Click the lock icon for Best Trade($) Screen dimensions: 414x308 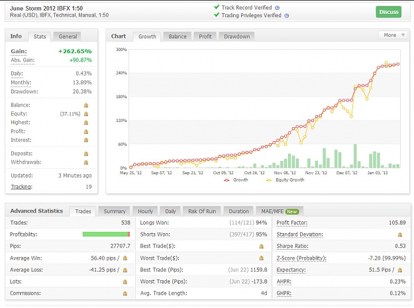tap(262, 246)
